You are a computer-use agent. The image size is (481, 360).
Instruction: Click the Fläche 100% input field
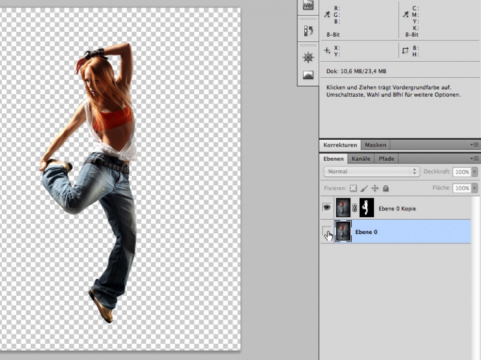[462, 188]
